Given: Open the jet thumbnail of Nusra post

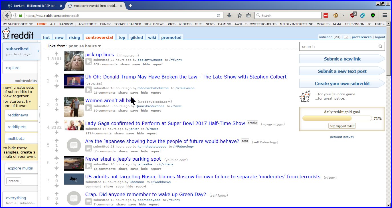Looking at the screenshot, I should click(x=74, y=179).
